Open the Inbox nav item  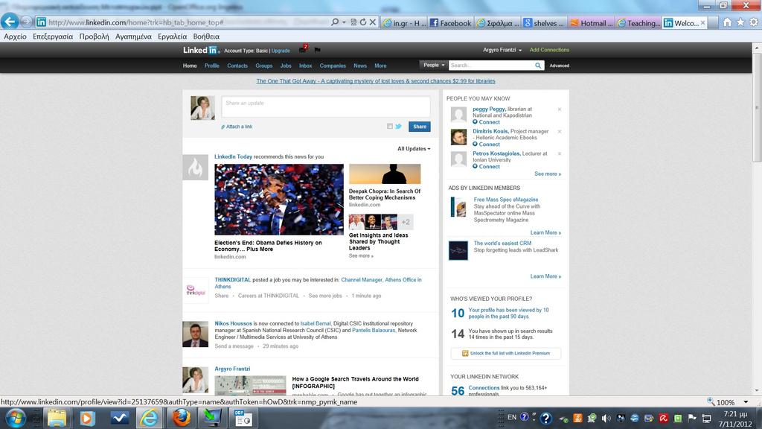tap(305, 66)
